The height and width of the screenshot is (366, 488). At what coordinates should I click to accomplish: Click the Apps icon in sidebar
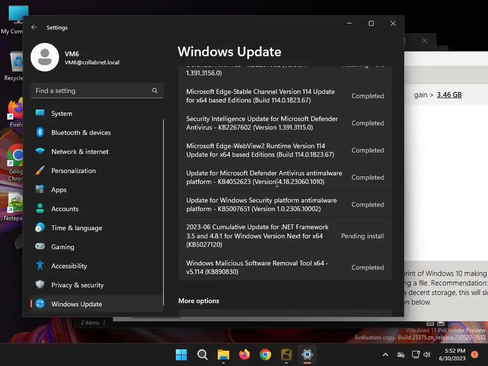pos(40,189)
